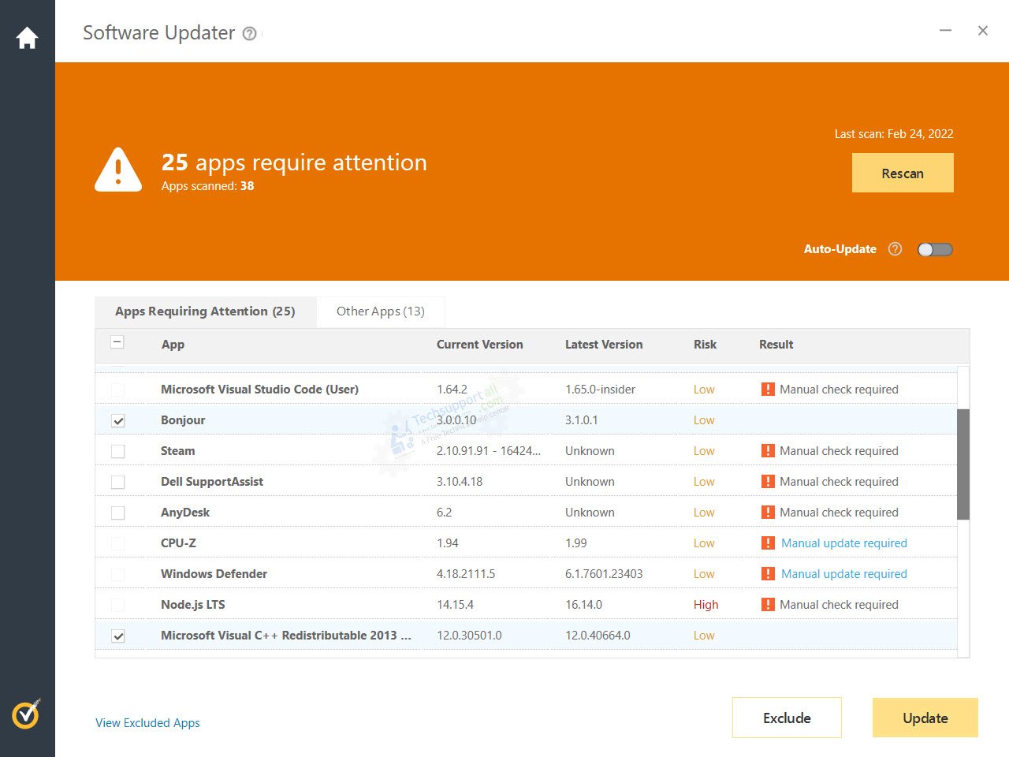
Task: Click the alert icon in AnyDesk row
Action: point(768,513)
